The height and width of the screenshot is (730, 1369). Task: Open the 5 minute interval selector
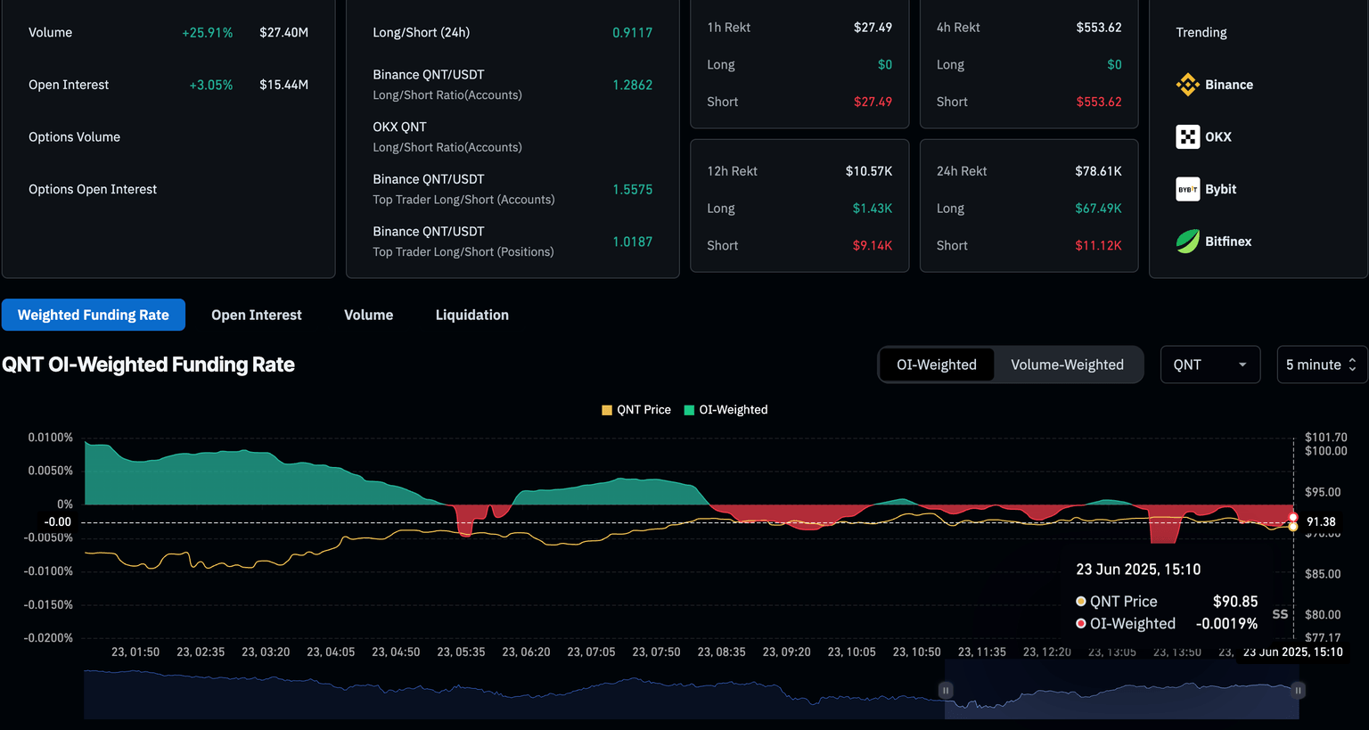[x=1321, y=365]
